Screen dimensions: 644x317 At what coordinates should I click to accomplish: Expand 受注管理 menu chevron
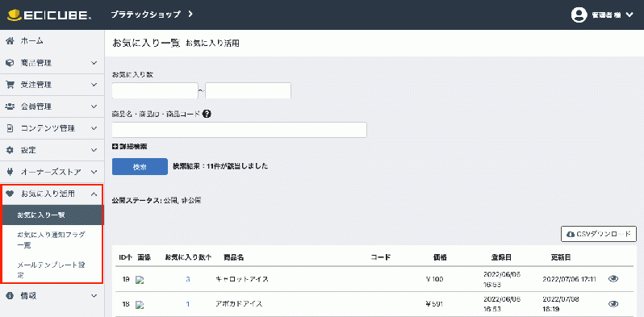(94, 85)
